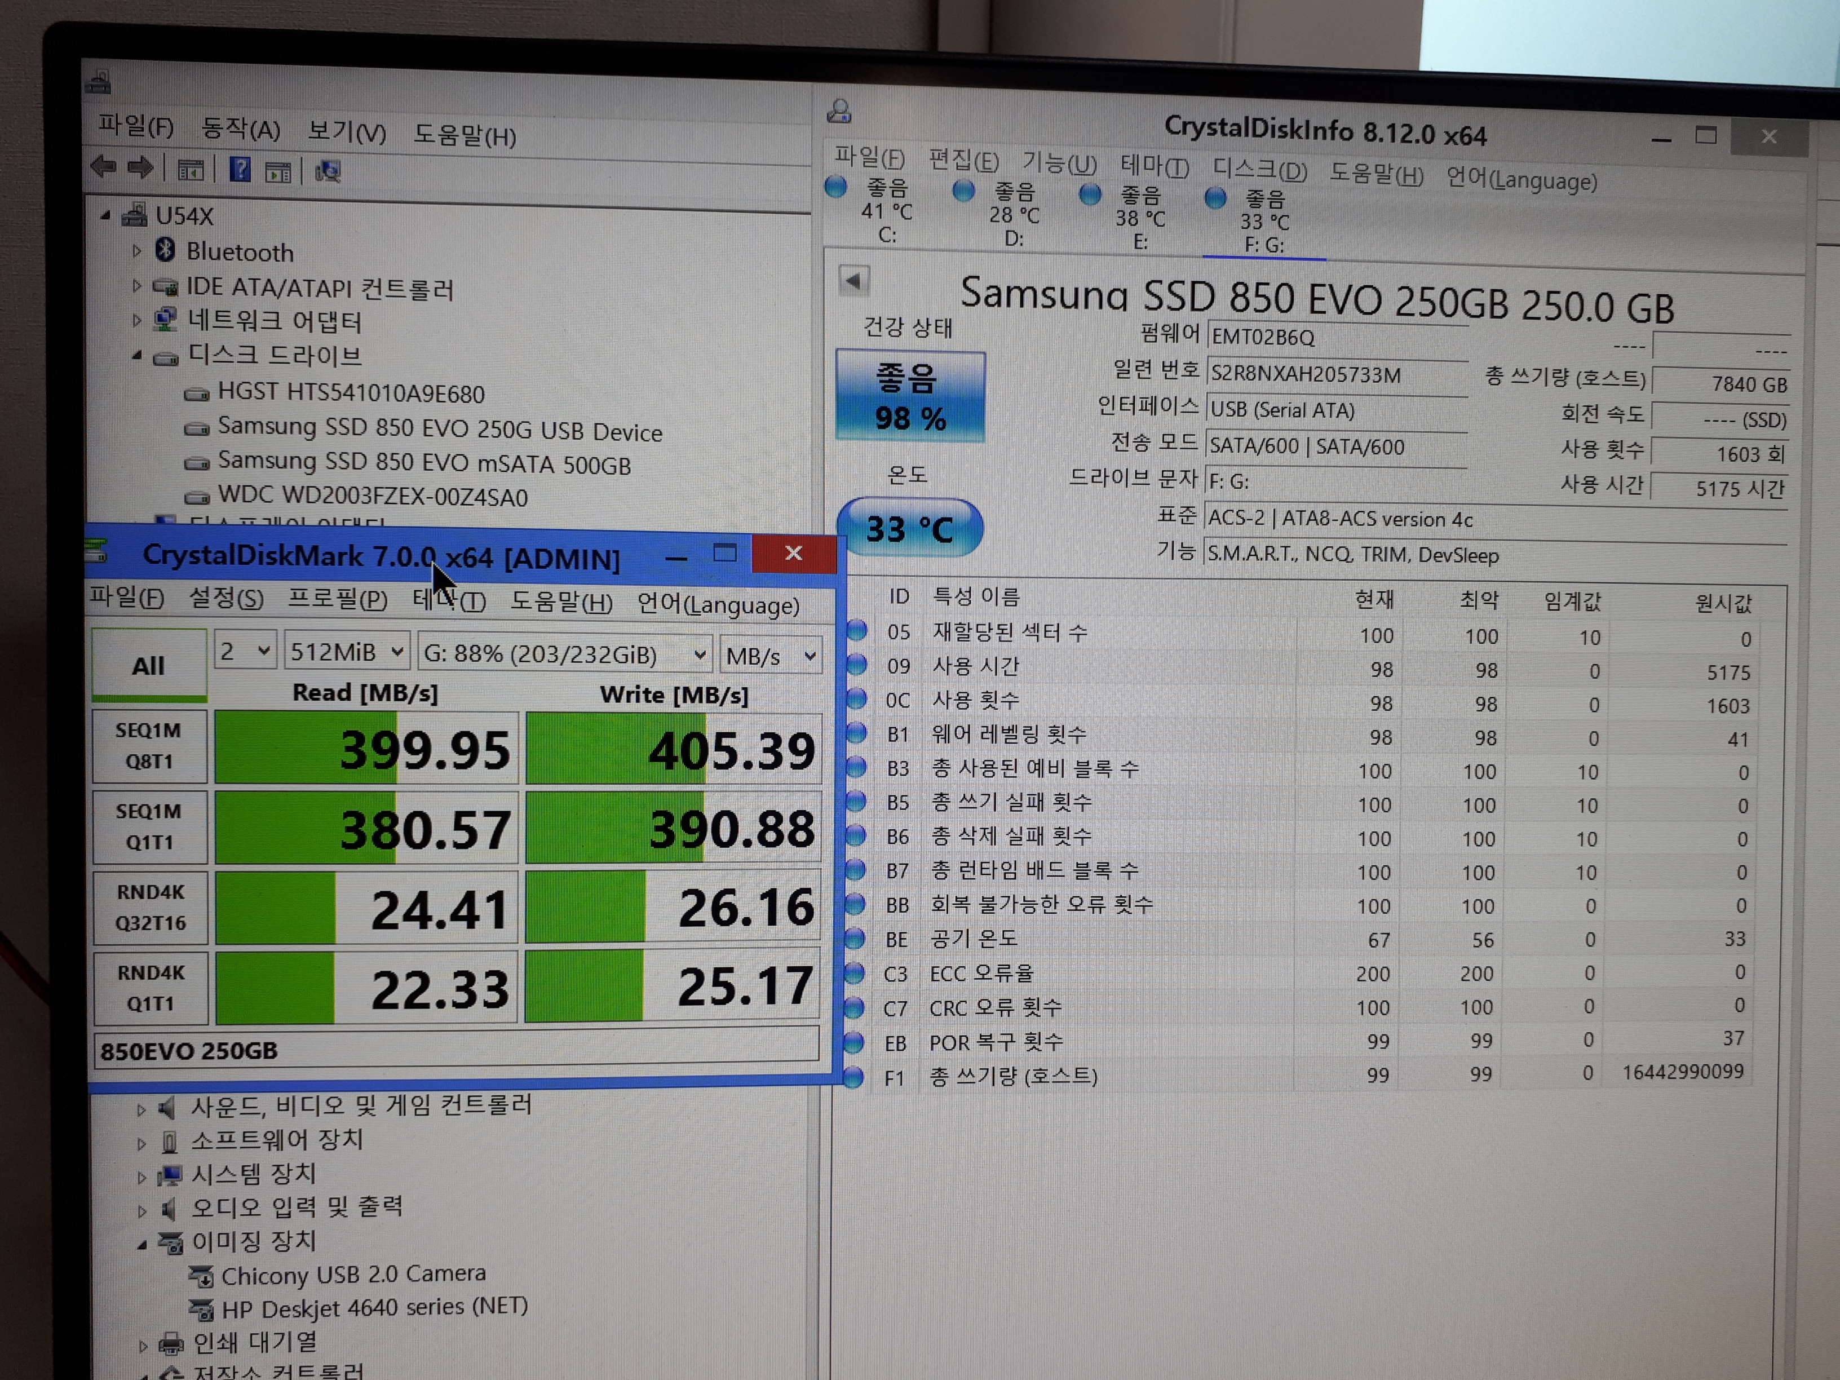1840x1380 pixels.
Task: Open the G: 88% drive selection dropdown
Action: pyautogui.click(x=565, y=654)
